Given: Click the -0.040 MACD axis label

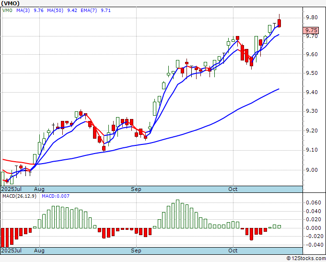Looking at the screenshot, I should click(314, 245).
